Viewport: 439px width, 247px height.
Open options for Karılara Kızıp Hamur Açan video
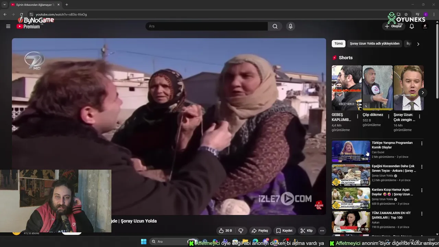[422, 190]
